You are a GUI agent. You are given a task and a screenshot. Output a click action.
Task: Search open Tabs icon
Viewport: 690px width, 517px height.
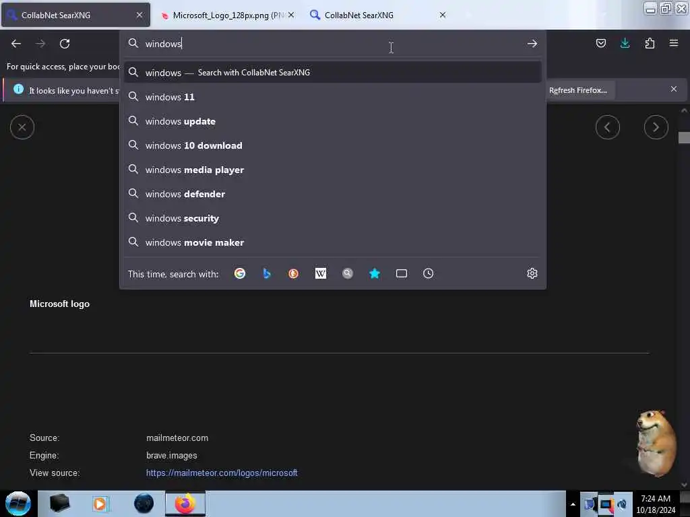[x=402, y=273]
